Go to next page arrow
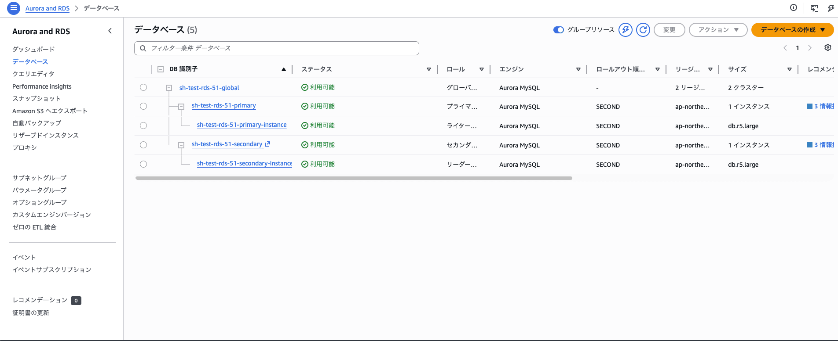838x341 pixels. 810,48
